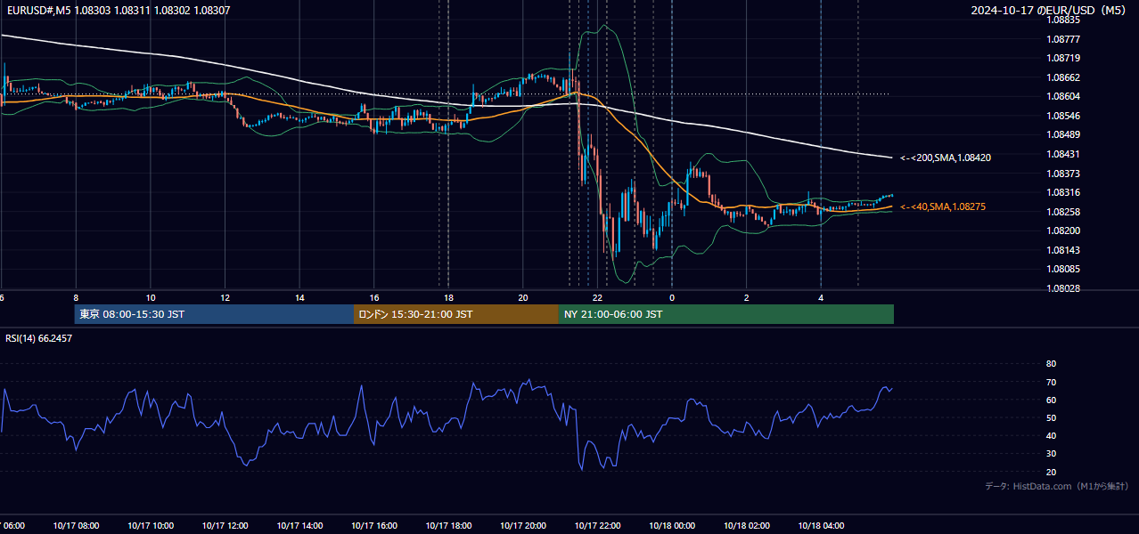Click price scale value 1.08431
Viewport: 1139px width, 534px height.
pyautogui.click(x=1063, y=154)
